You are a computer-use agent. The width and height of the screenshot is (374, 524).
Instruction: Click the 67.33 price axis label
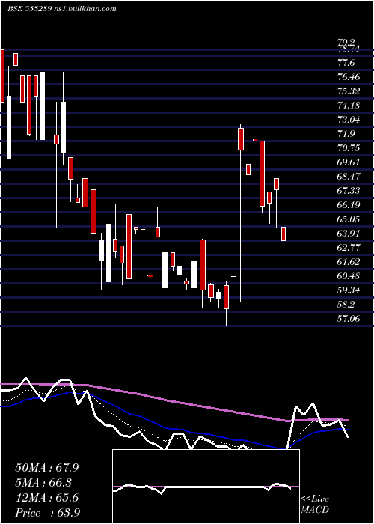349,190
